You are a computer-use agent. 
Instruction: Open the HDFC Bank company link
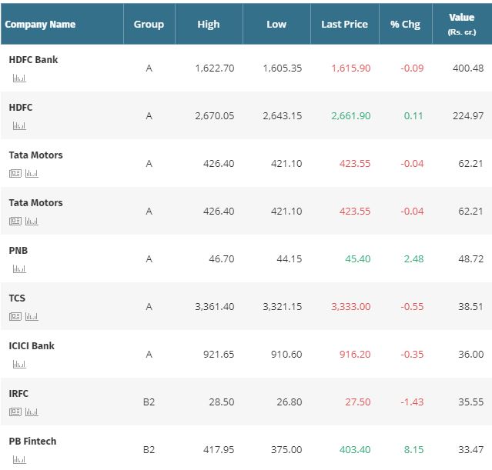(x=33, y=60)
